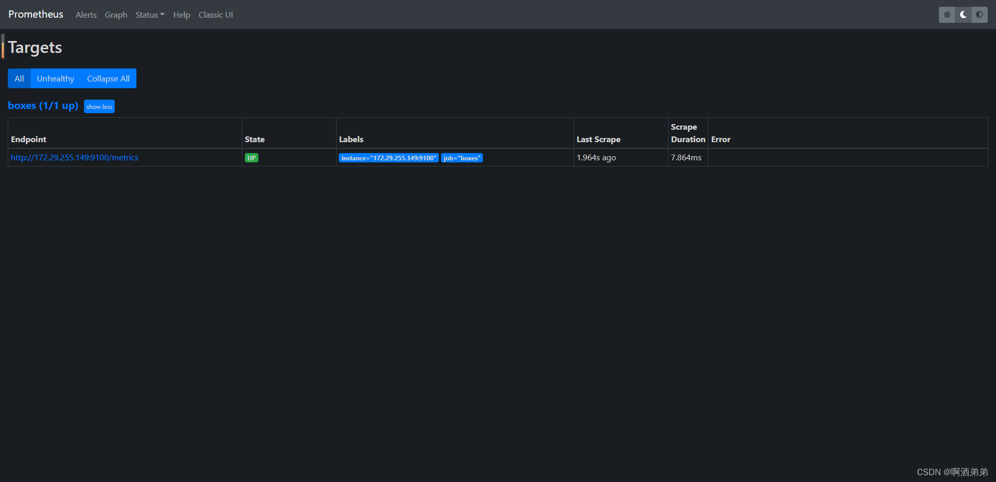The width and height of the screenshot is (996, 482).
Task: Click the green UP state badge
Action: (x=251, y=157)
